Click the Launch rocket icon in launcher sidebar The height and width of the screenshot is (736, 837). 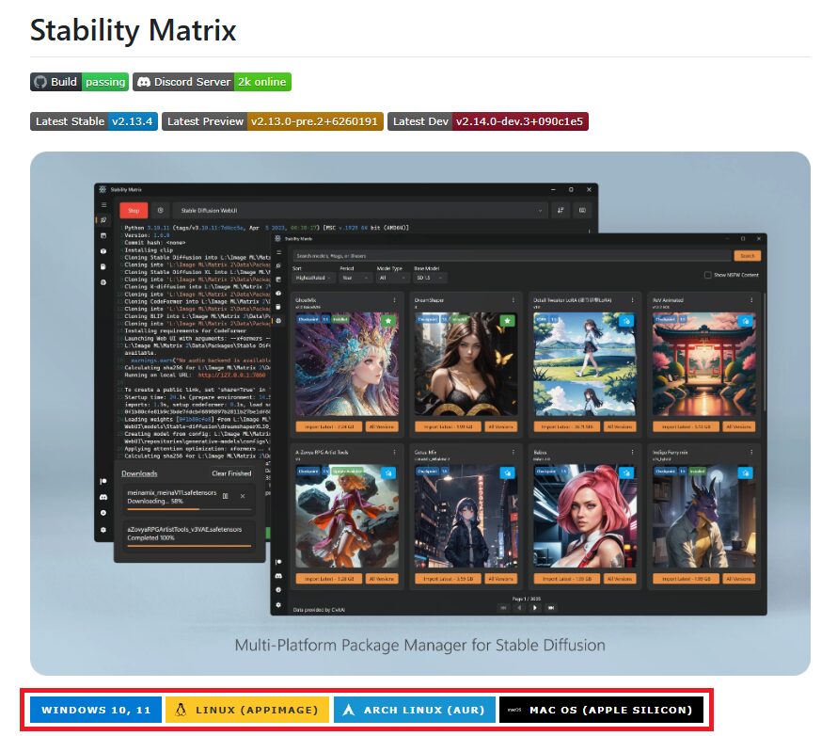tap(103, 220)
